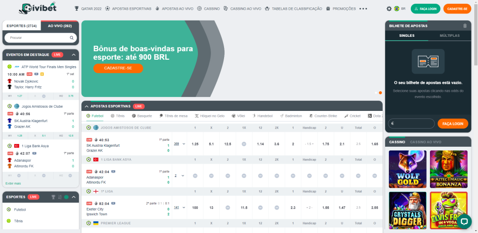Image resolution: width=478 pixels, height=233 pixels.
Task: Open the live chat support bubble
Action: 464,220
